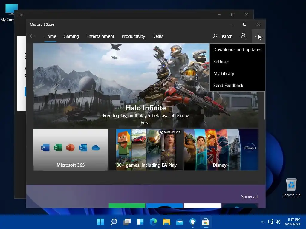Click the Tips lightbulb taskbar icon
306x229 pixels.
pyautogui.click(x=193, y=222)
